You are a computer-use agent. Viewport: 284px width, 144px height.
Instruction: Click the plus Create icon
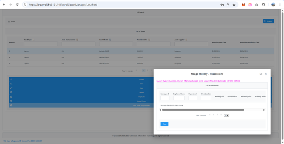coord(11,79)
